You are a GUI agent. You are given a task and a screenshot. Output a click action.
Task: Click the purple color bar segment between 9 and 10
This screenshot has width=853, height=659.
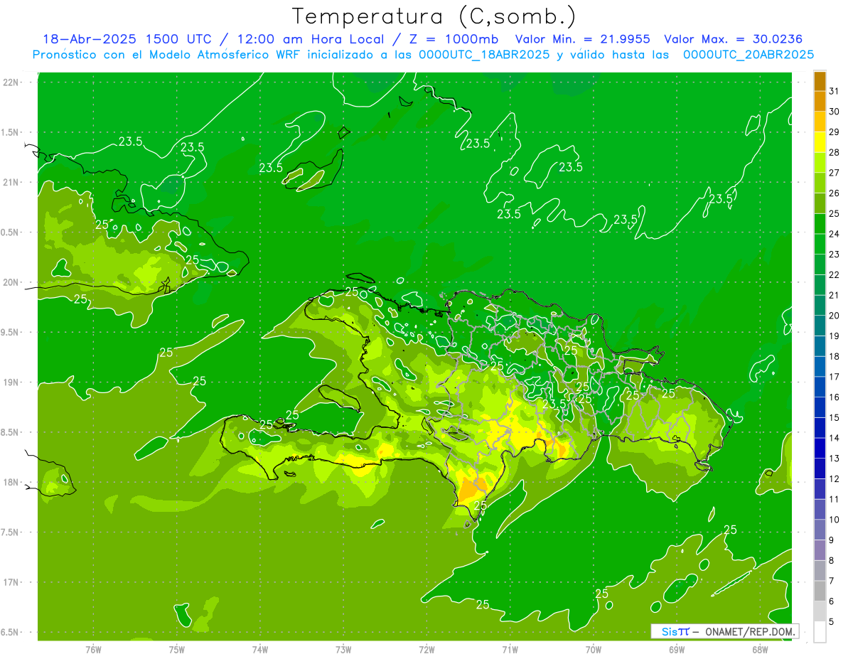[820, 530]
